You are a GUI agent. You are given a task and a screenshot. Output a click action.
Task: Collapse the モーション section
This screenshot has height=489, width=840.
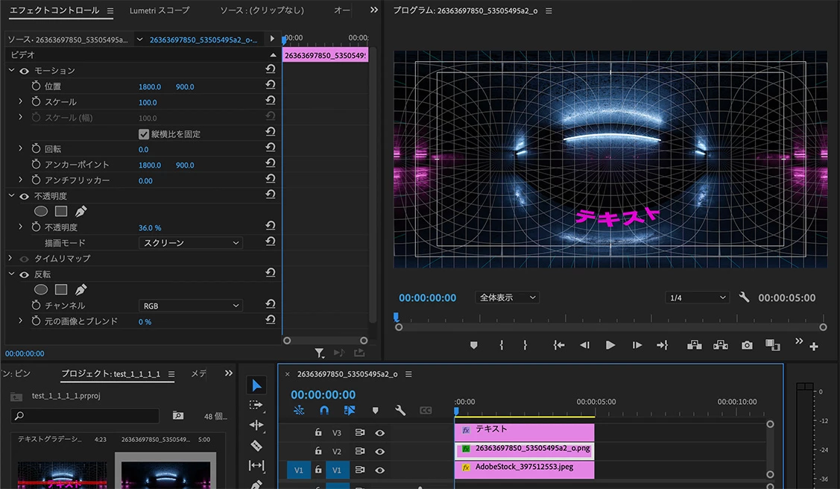click(11, 70)
